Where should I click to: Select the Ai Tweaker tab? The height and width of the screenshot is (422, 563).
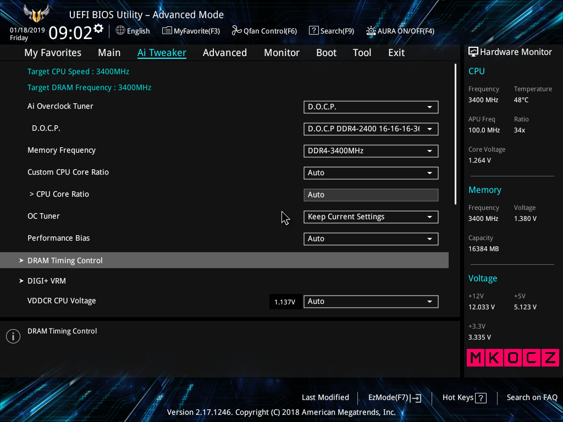(x=162, y=53)
